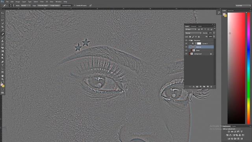Screen dimensions: 252x142
Task: Select the Healing Brush tool
Action: pos(2,34)
